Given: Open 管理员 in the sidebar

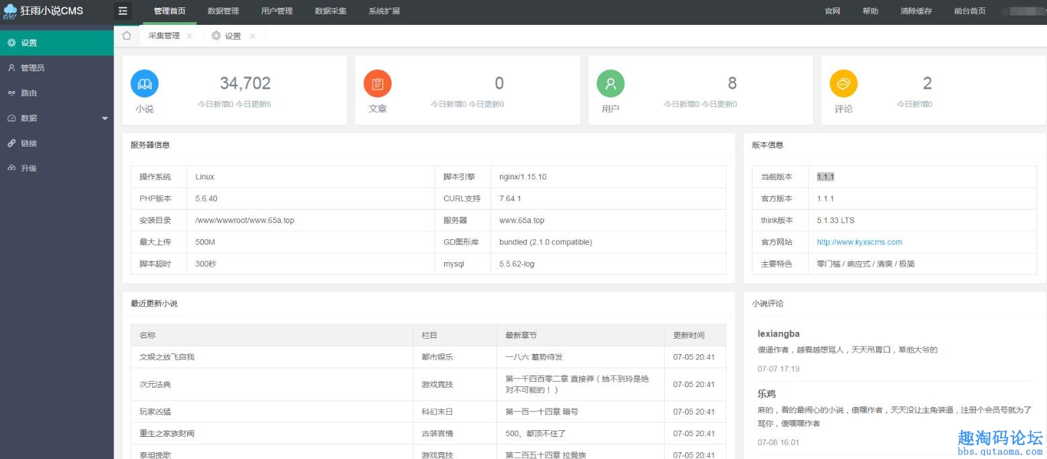Looking at the screenshot, I should click(32, 68).
